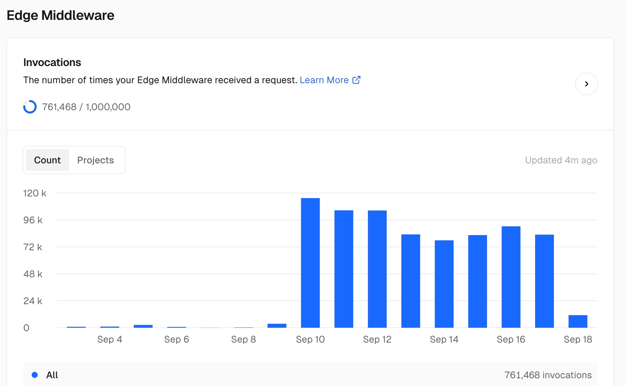Click the 48 k axis label
626x386 pixels.
(x=33, y=274)
